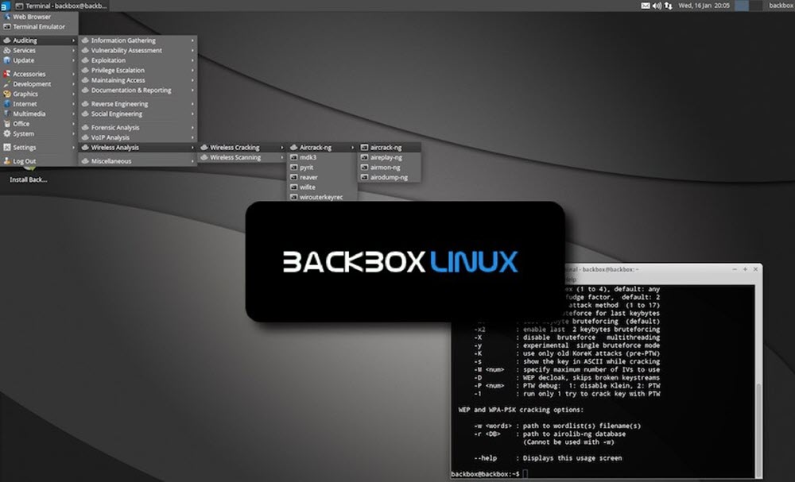795x482 pixels.
Task: Open the Wireless Scanning submenu
Action: click(x=242, y=157)
